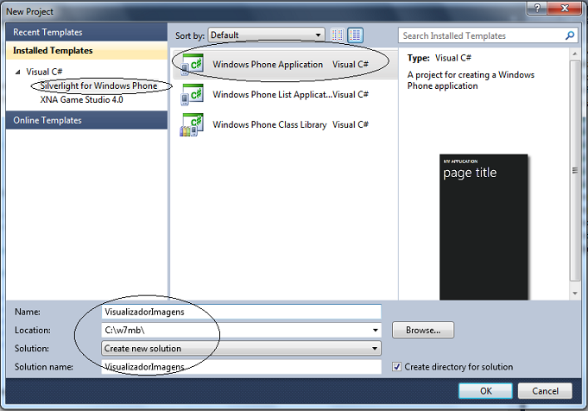Toggle Create directory for solution checkbox
The width and height of the screenshot is (588, 411).
396,366
